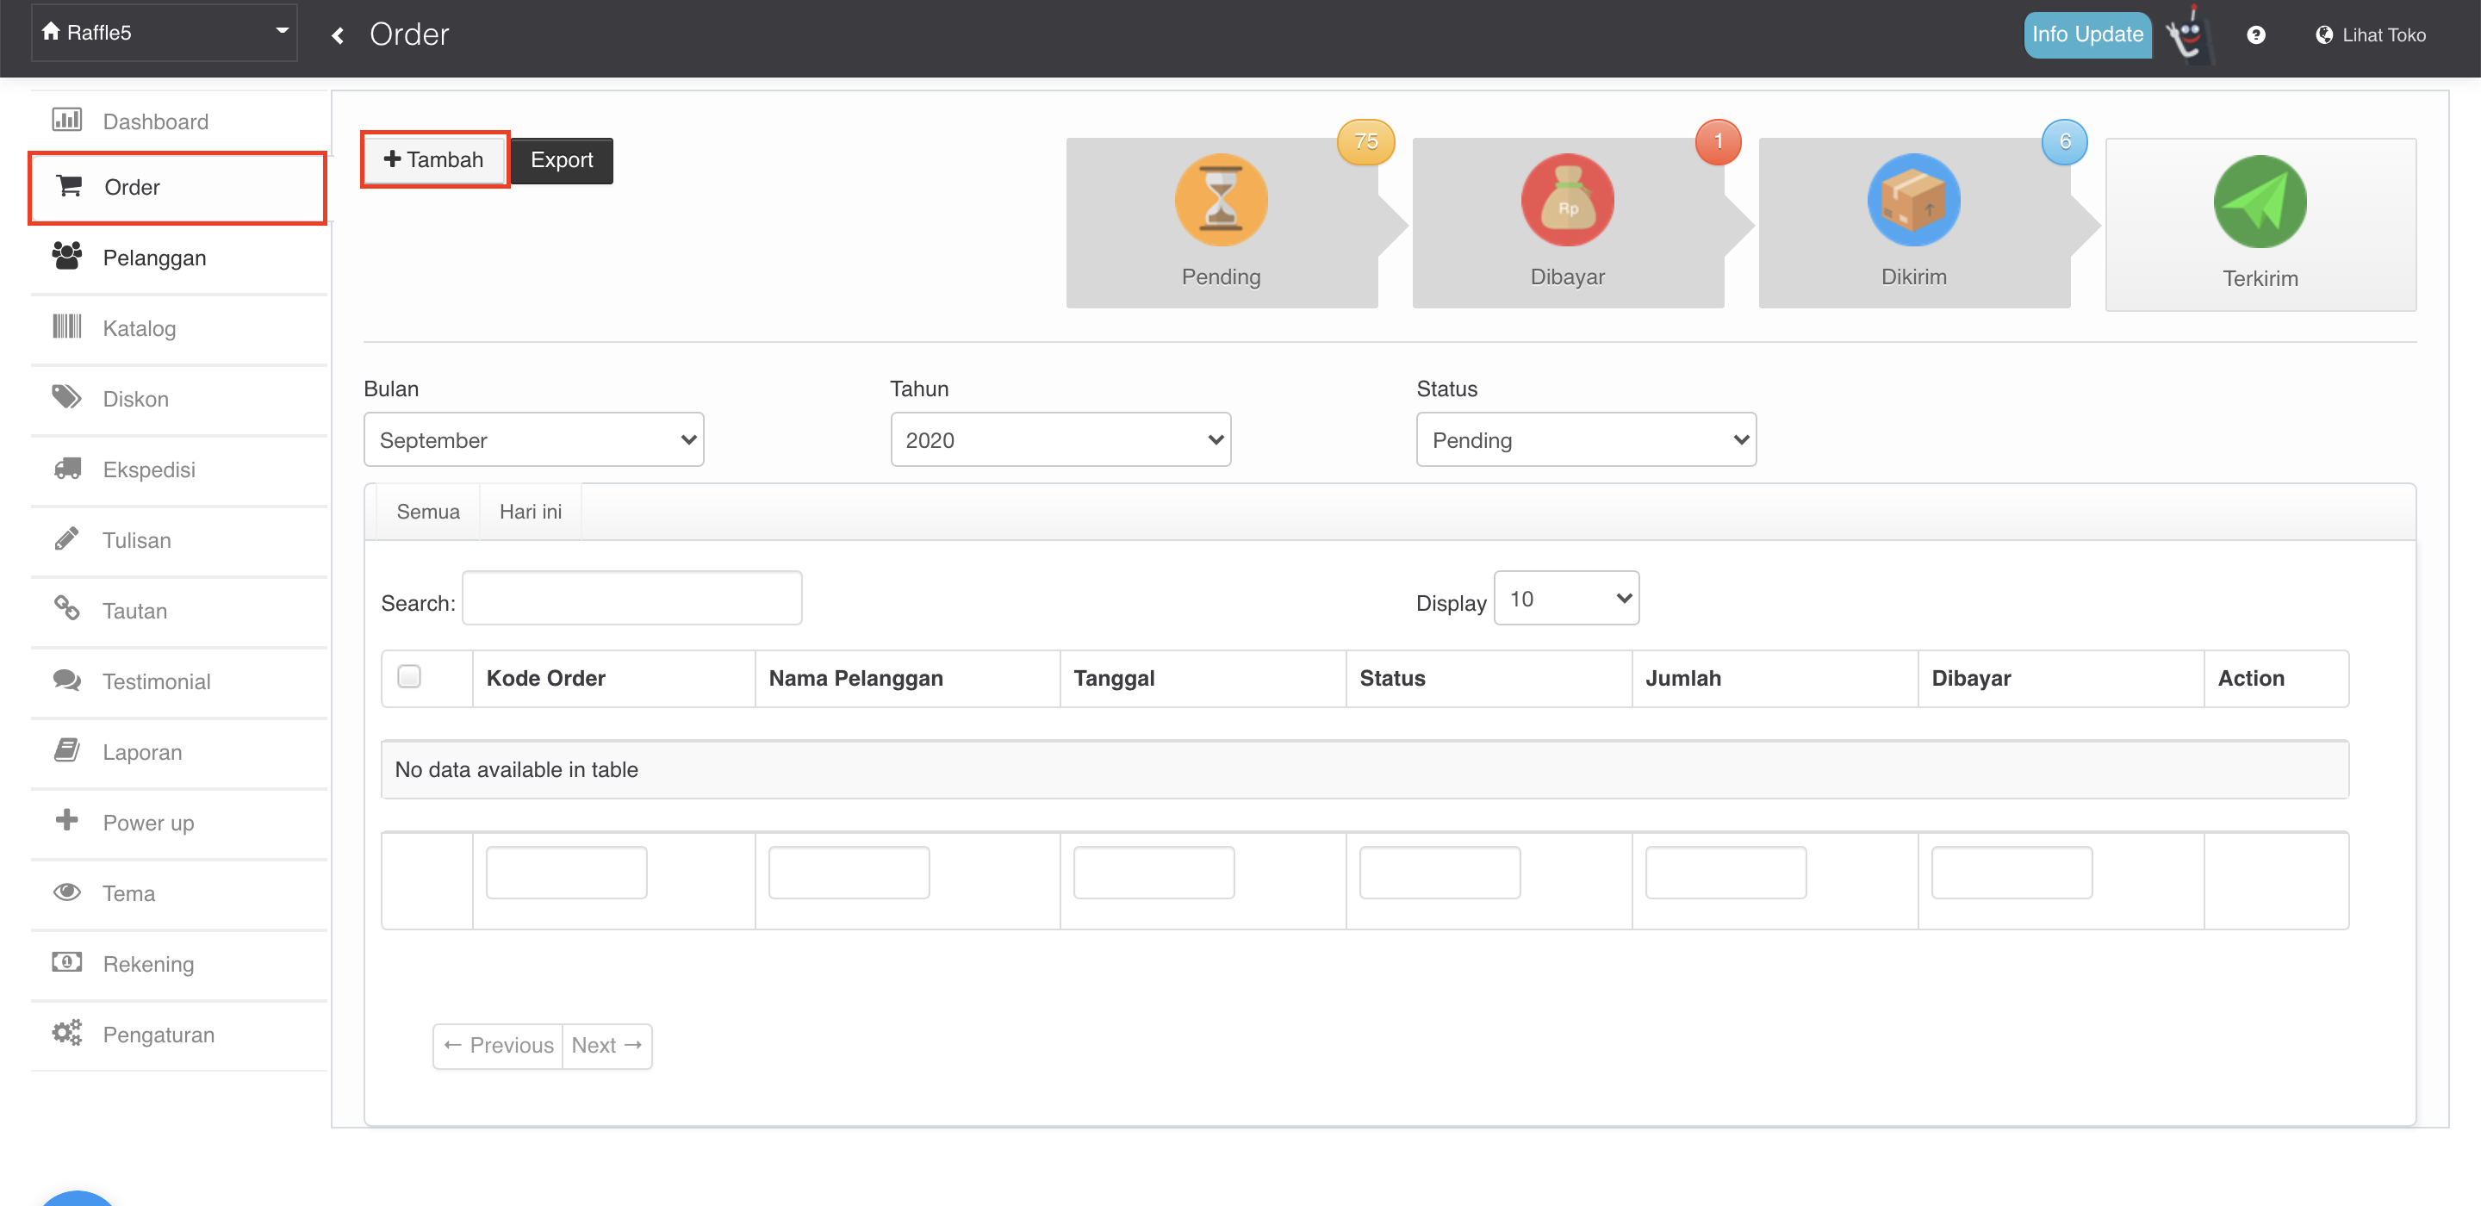Click the Terkirim paper plane icon

click(2259, 202)
